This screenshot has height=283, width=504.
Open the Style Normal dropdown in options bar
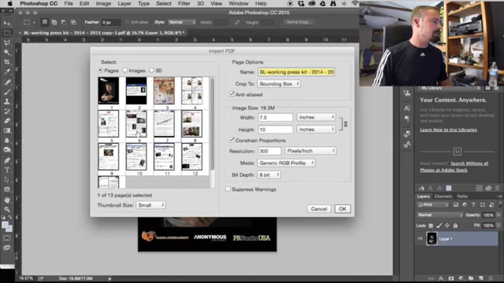coord(182,22)
